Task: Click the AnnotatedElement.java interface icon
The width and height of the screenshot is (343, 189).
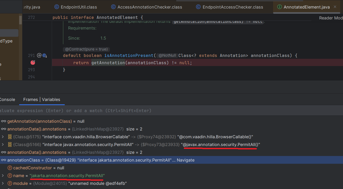Action: [280, 7]
